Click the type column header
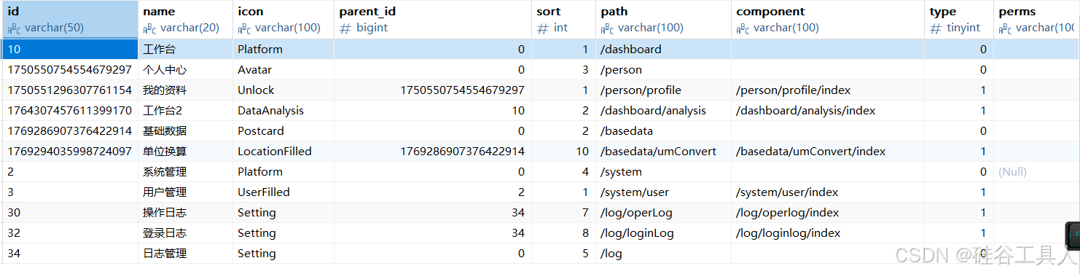 point(959,20)
